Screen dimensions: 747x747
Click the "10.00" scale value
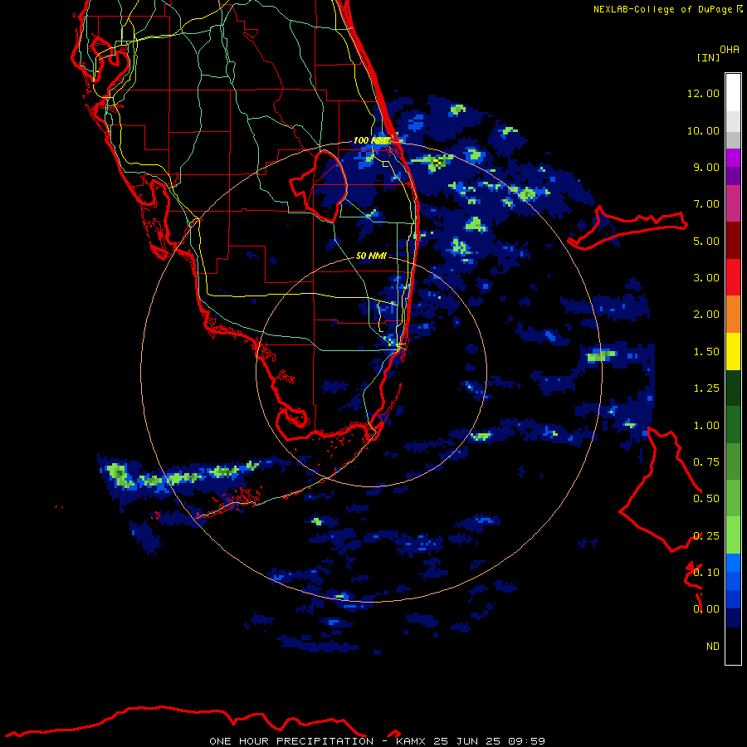tap(703, 130)
